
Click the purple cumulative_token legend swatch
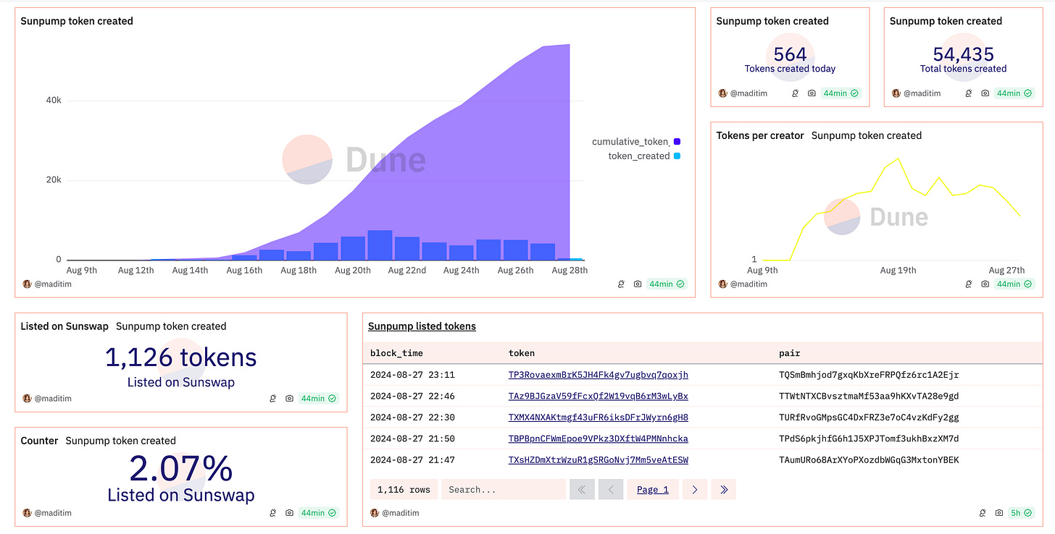[x=677, y=142]
